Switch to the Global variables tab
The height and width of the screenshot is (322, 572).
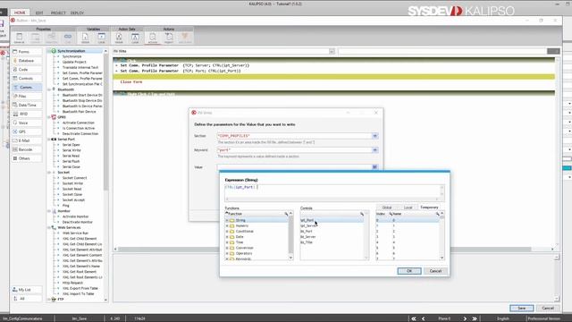click(x=387, y=208)
